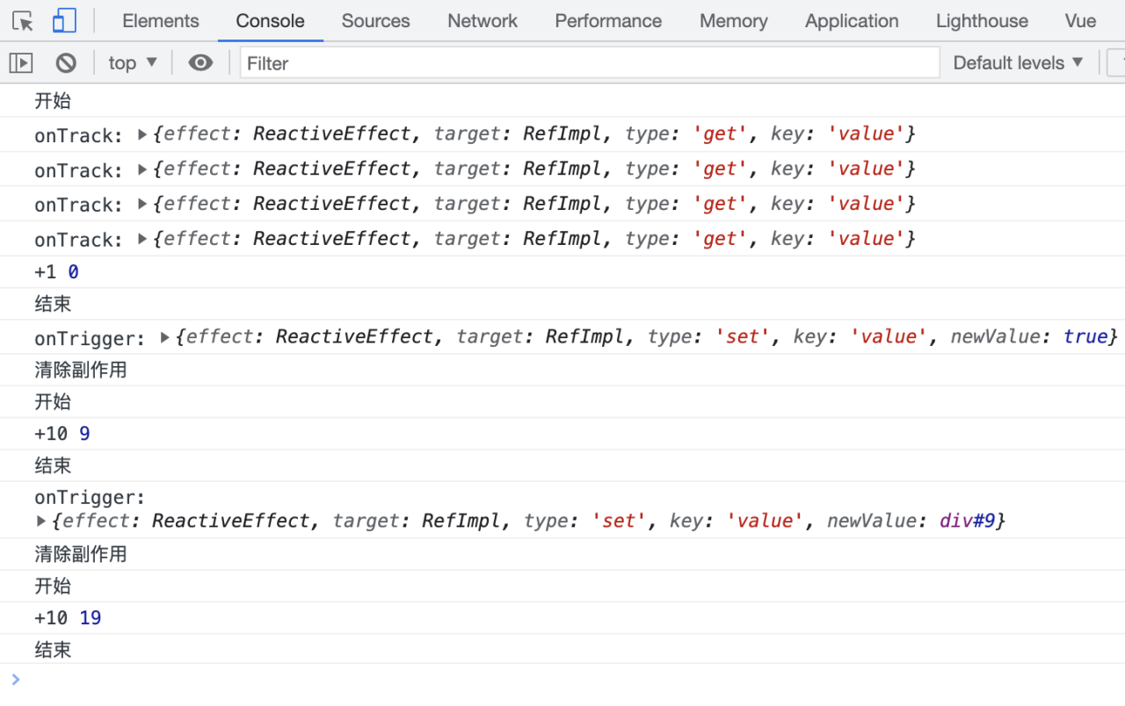1125x706 pixels.
Task: Click the inspect element cursor icon
Action: pos(23,21)
